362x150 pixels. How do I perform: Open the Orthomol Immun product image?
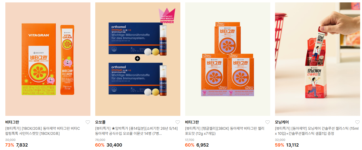[x=138, y=59]
